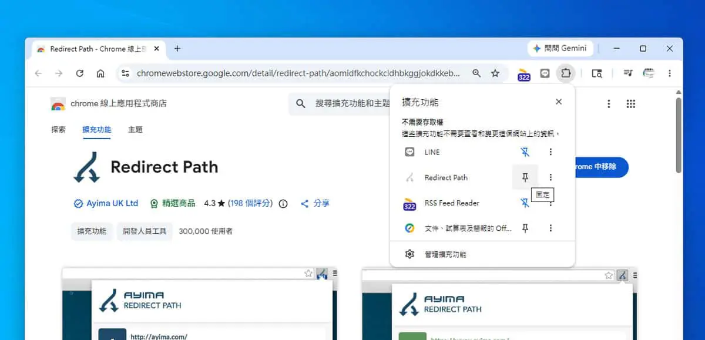Open the image search lens toolbar icon
Screen dimensions: 705x340
pos(596,73)
